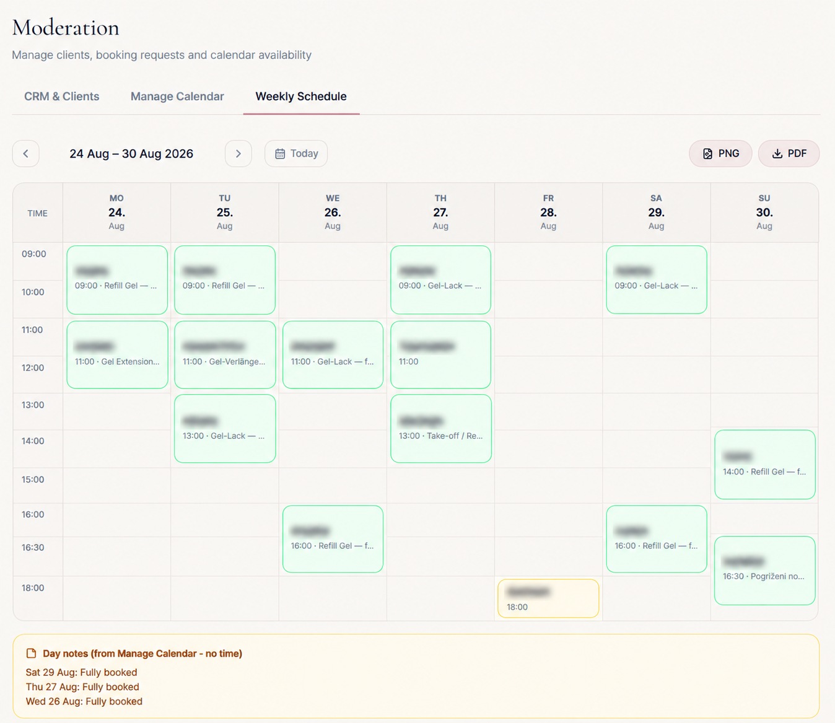Screen dimensions: 835x723
Task: Open Sunday's 16:30 Pogriženi appointment
Action: point(765,571)
